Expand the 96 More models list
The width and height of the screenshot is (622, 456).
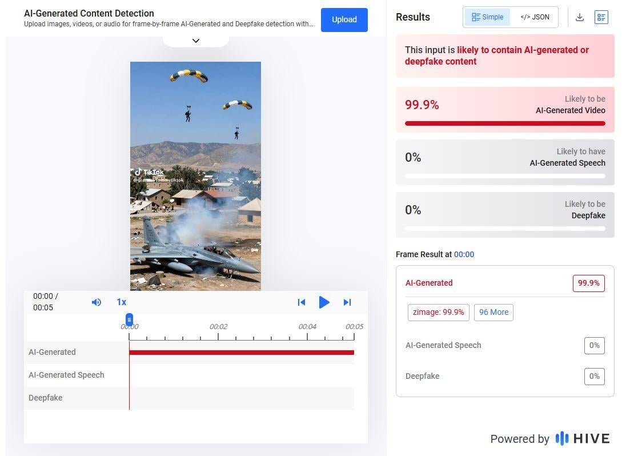493,312
